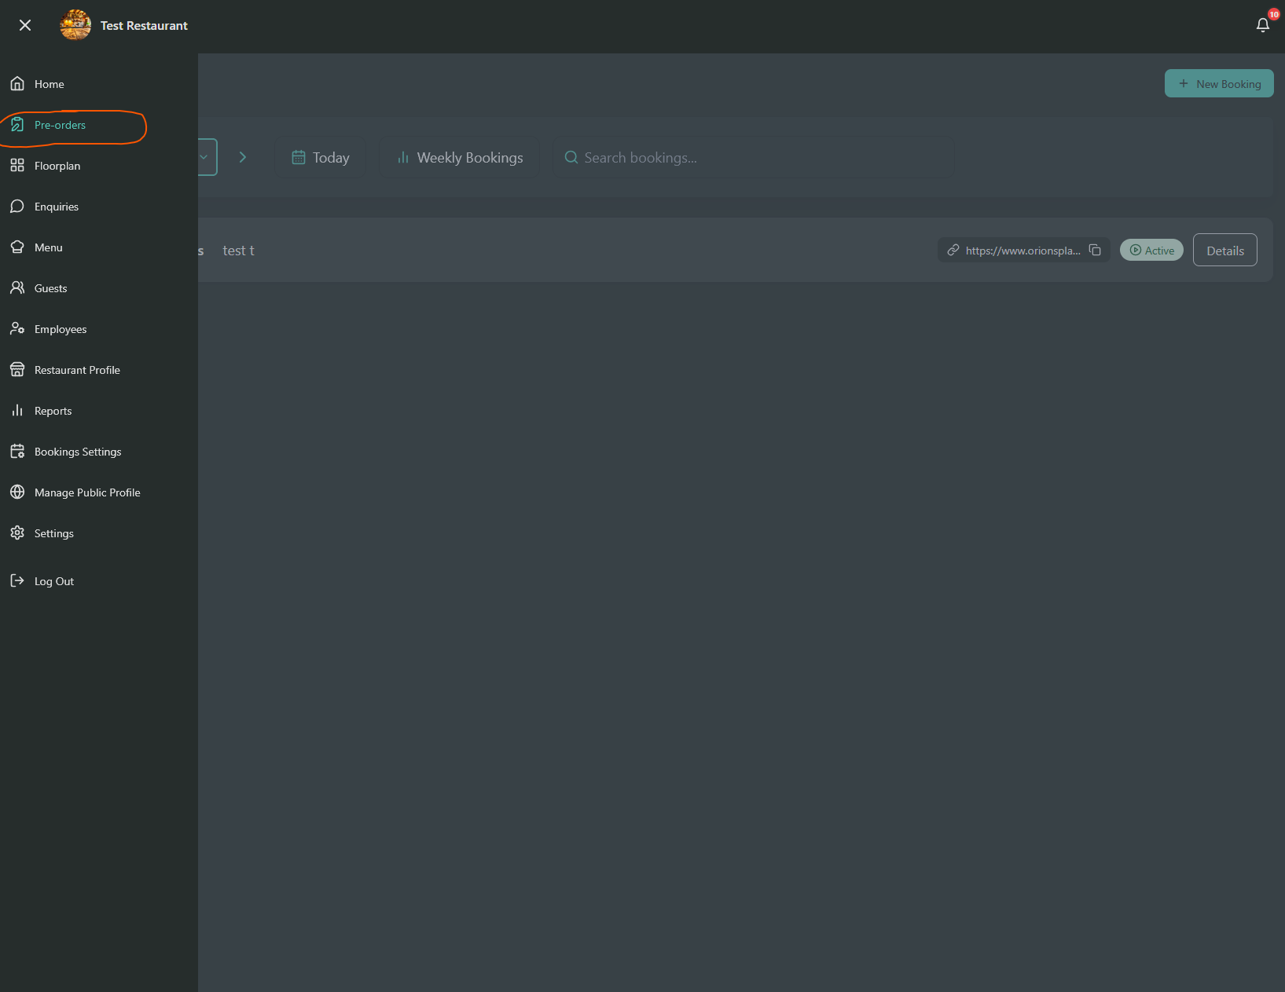Click inside the Search bookings field
The width and height of the screenshot is (1285, 992).
(x=753, y=157)
